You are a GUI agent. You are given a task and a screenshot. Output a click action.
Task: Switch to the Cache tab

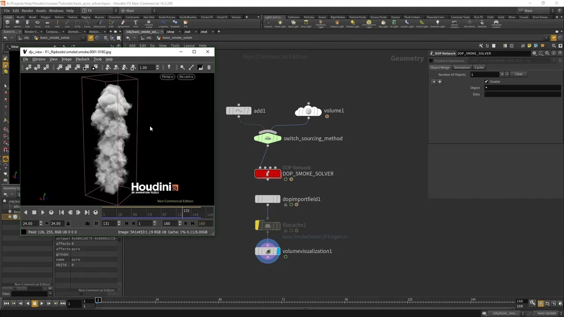pyautogui.click(x=479, y=67)
